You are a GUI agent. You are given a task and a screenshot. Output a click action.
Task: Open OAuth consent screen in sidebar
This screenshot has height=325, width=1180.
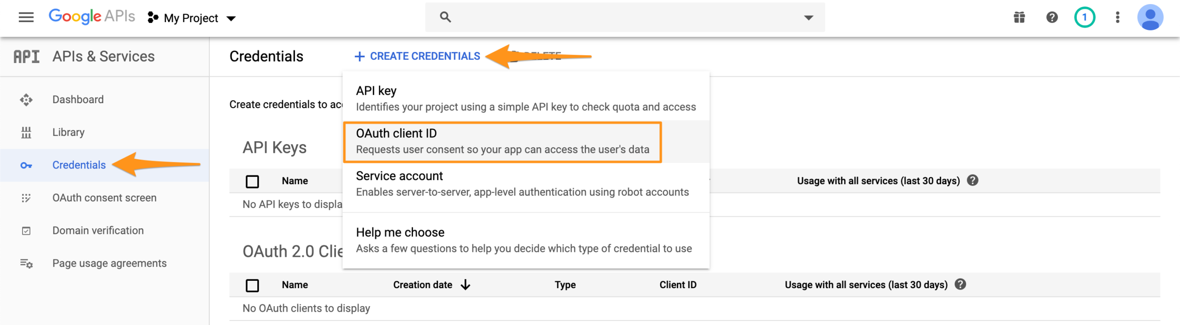pyautogui.click(x=104, y=198)
